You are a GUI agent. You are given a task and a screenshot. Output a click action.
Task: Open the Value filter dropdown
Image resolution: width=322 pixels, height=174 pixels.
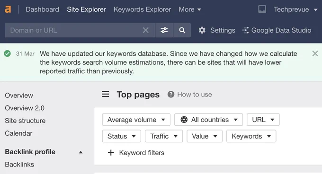coord(205,136)
